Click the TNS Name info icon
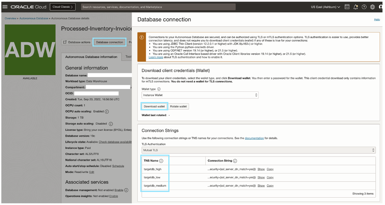Screen dimensions: 385x205 [161, 161]
